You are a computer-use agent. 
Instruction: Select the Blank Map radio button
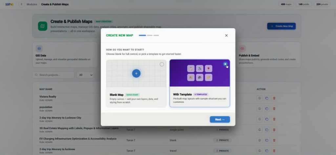point(162,64)
